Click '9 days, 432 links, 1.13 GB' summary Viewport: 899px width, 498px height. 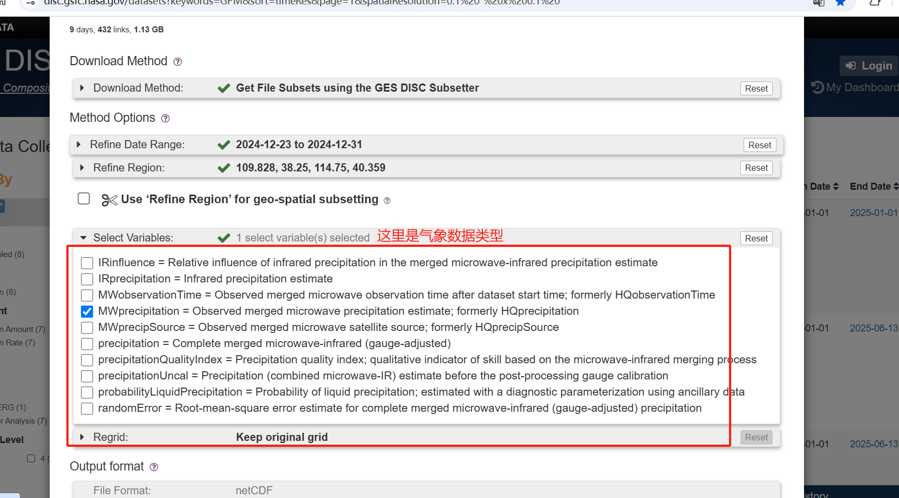coord(117,30)
